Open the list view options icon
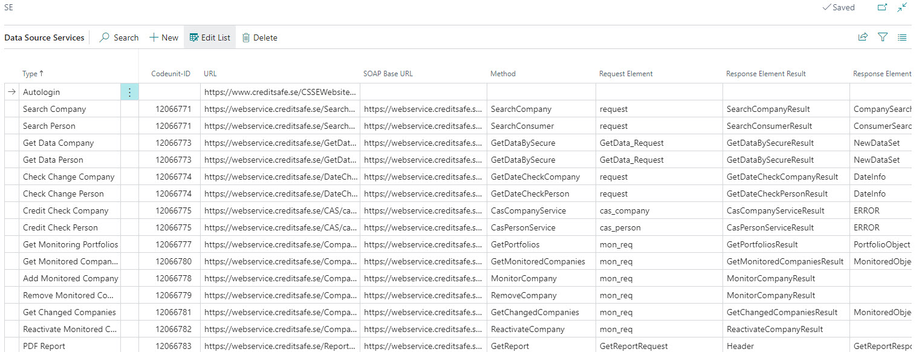This screenshot has width=919, height=352. click(x=902, y=37)
